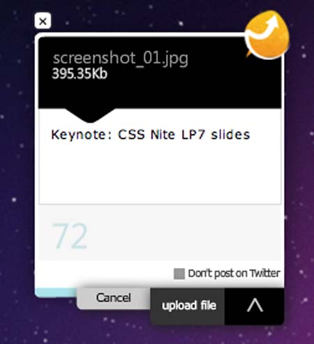Image resolution: width=314 pixels, height=344 pixels.
Task: Close the upload dialog with the X
Action: [x=43, y=21]
